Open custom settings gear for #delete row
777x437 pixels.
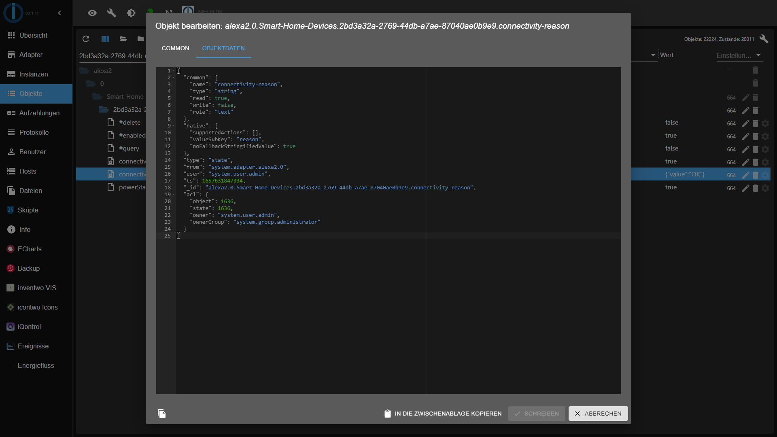765,123
